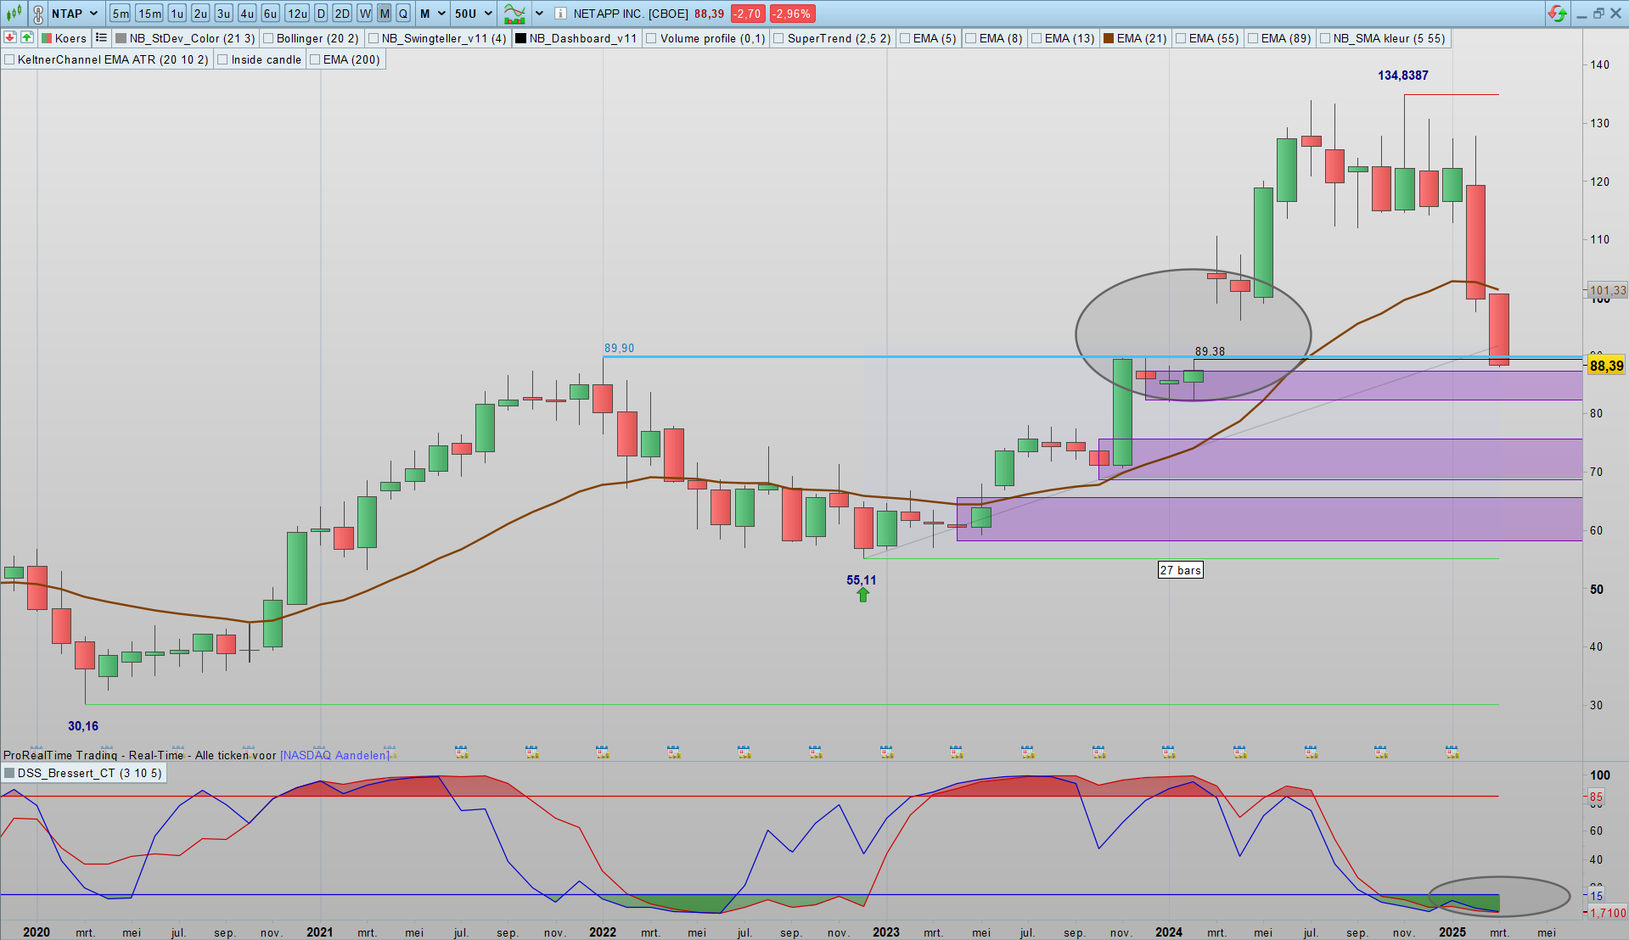Toggle the EMA (200) indicator checkbox
1629x940 pixels.
(315, 59)
